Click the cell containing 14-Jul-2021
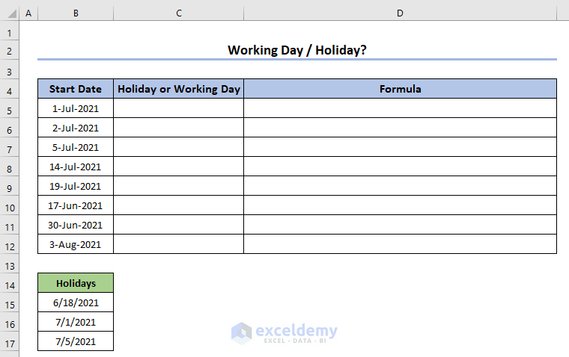The image size is (569, 357). coord(76,167)
